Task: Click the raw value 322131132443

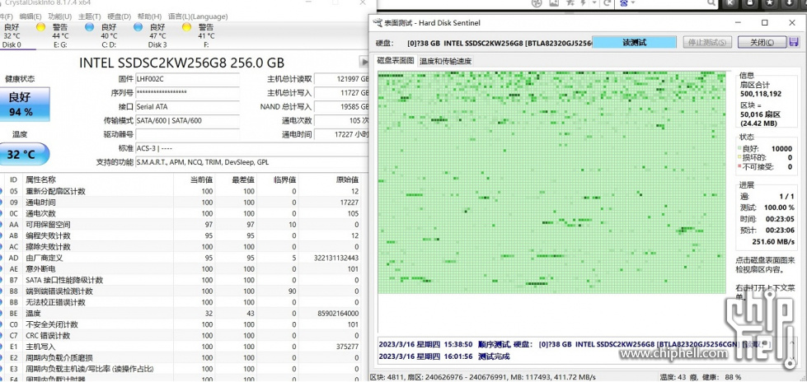Action: (x=335, y=258)
